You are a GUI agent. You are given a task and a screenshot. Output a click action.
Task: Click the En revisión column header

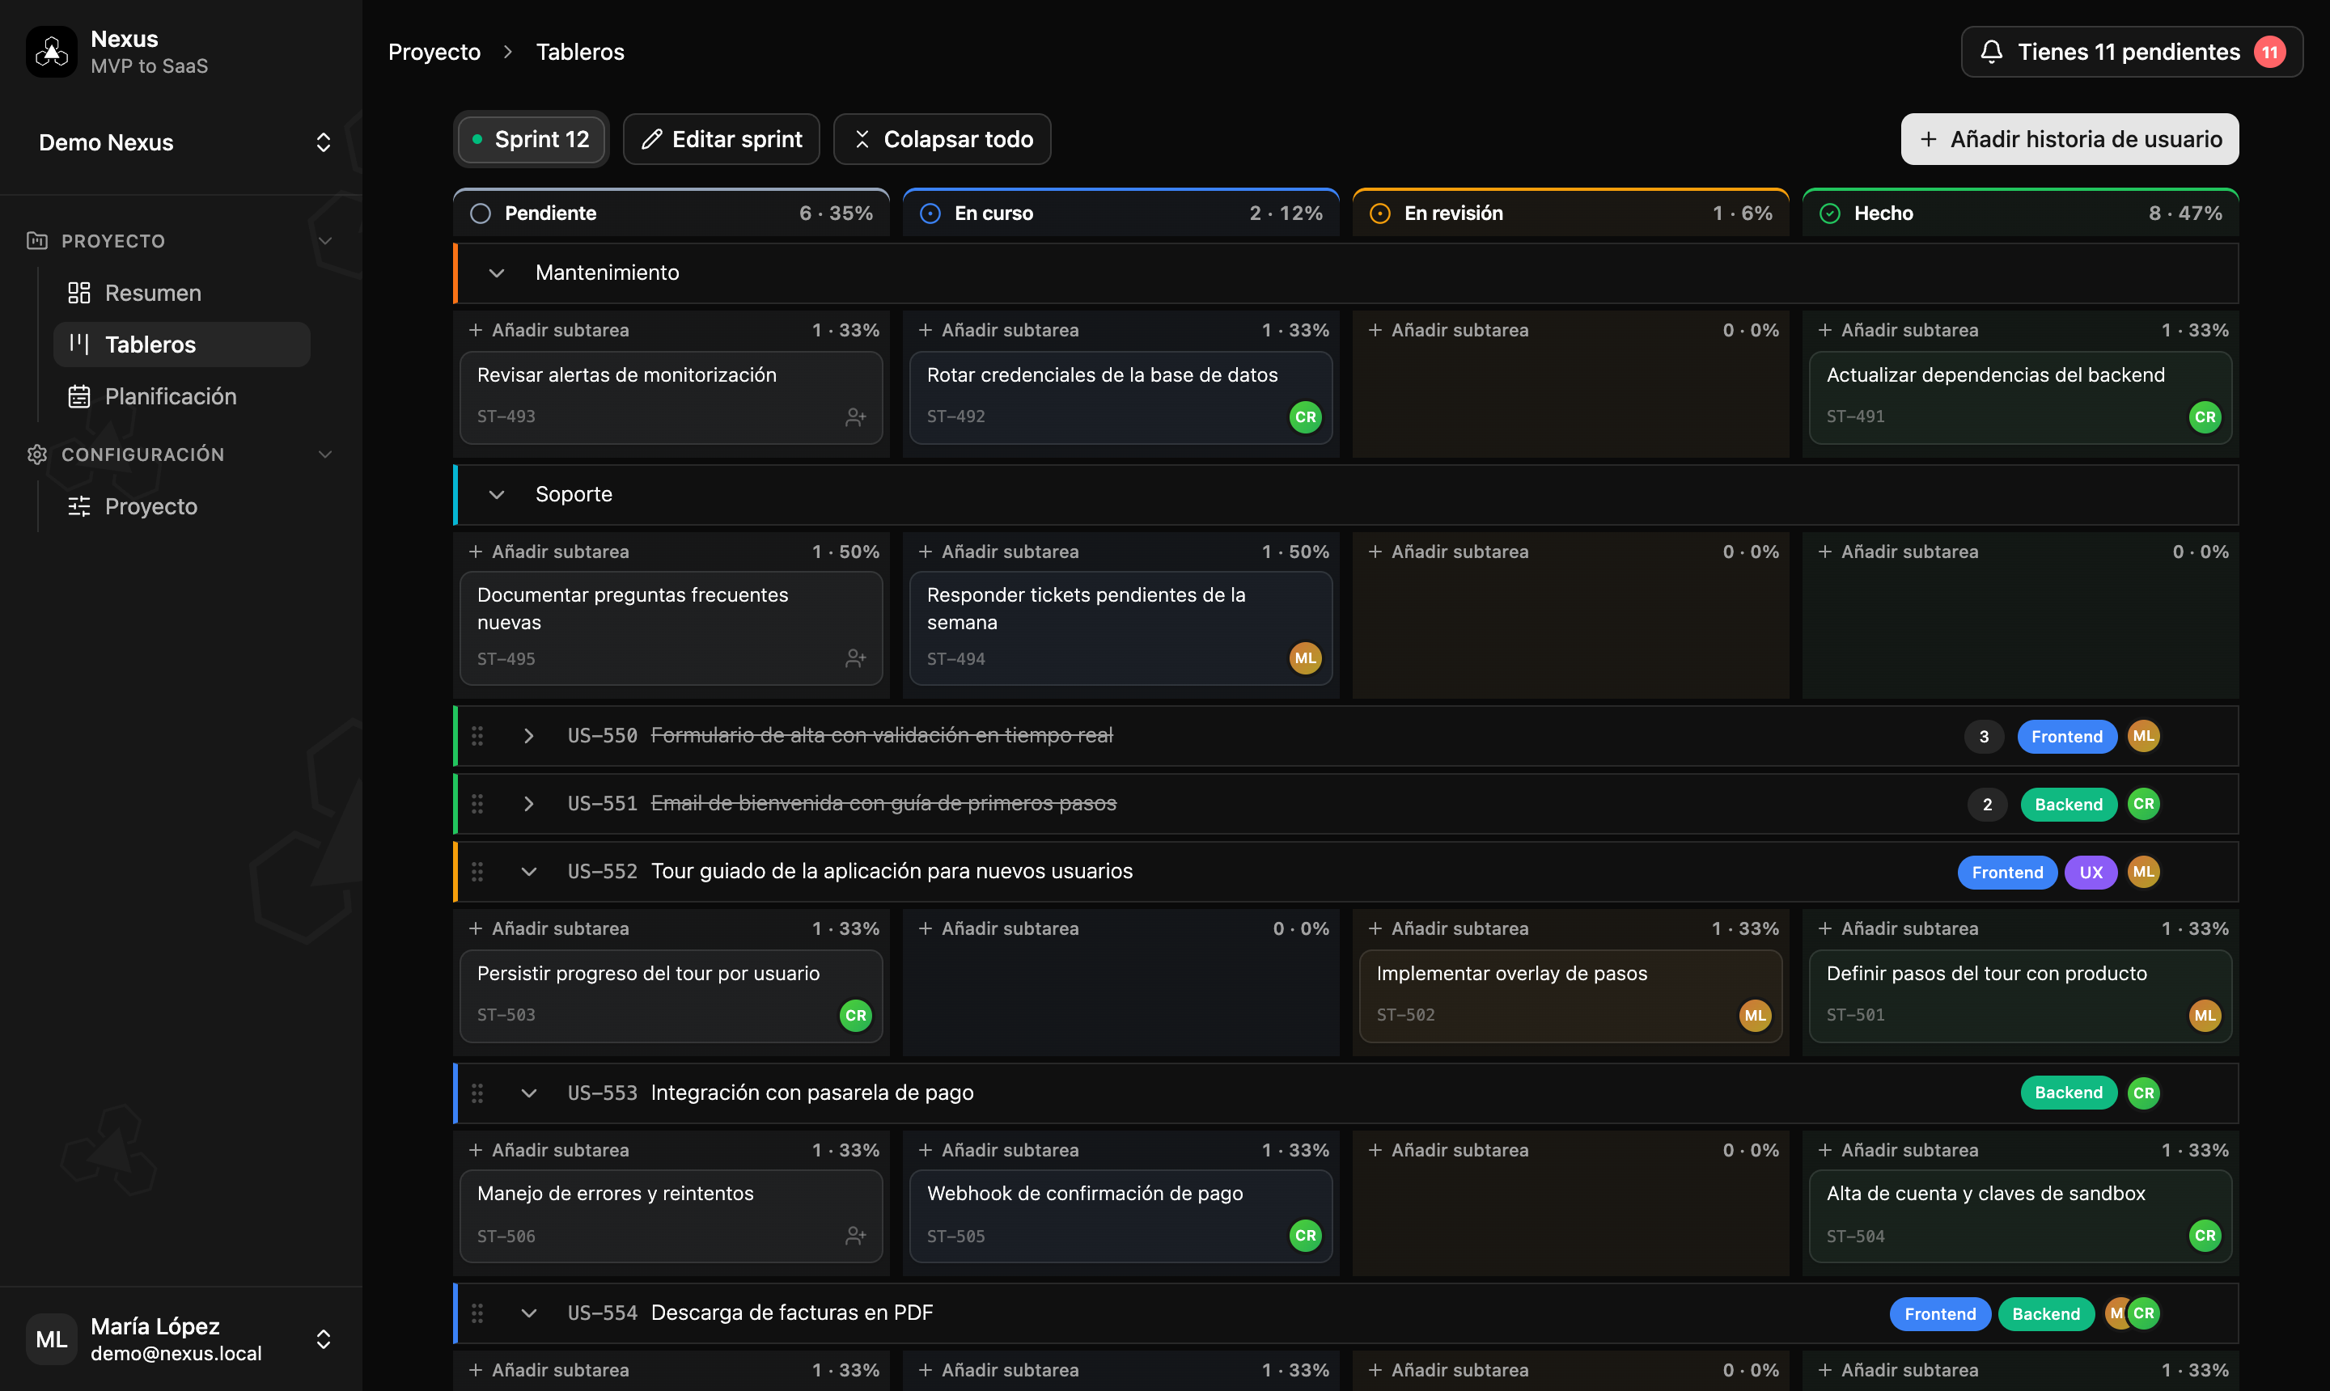1570,213
